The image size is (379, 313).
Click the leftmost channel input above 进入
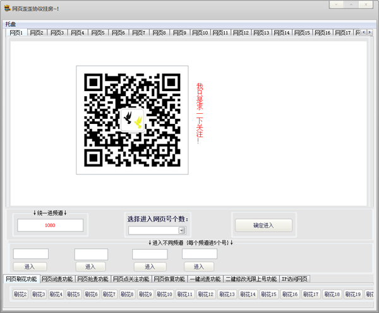point(31,254)
